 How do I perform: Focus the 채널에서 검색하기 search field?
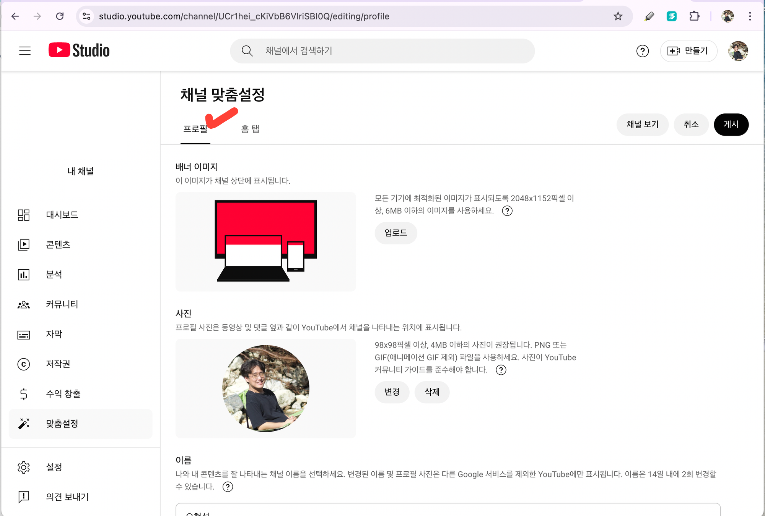tap(382, 51)
